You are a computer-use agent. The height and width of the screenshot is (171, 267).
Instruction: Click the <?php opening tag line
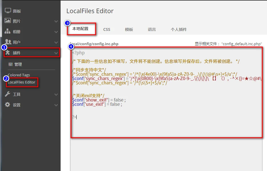click(x=78, y=53)
